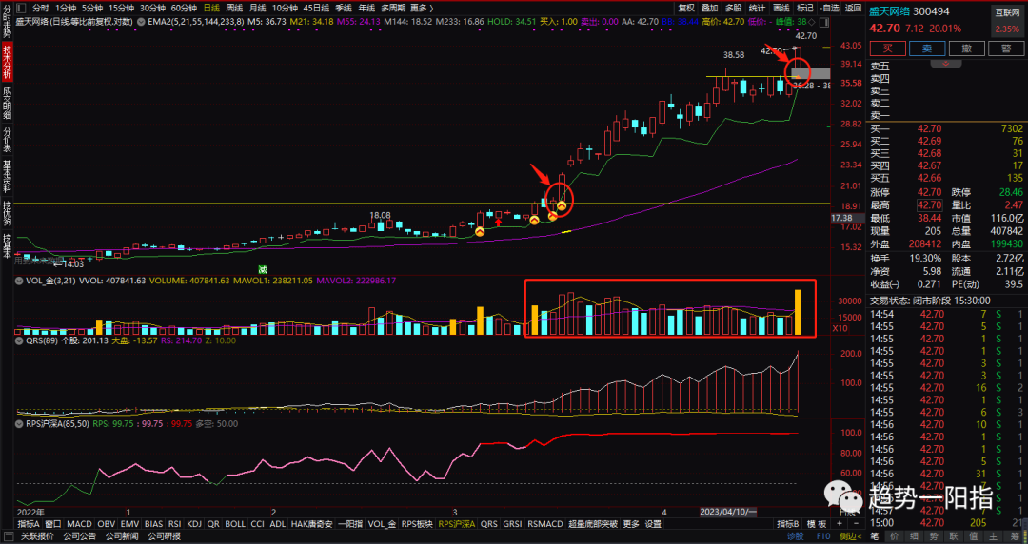Select the 日线 daily period
Image resolution: width=1028 pixels, height=544 pixels.
(211, 8)
